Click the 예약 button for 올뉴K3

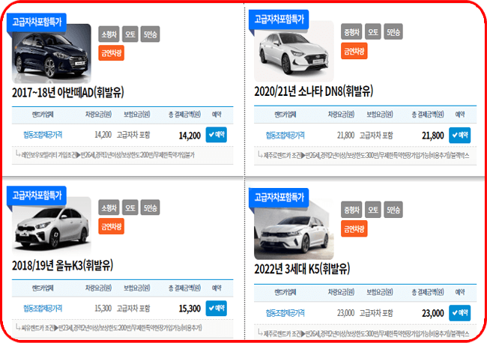coord(217,309)
